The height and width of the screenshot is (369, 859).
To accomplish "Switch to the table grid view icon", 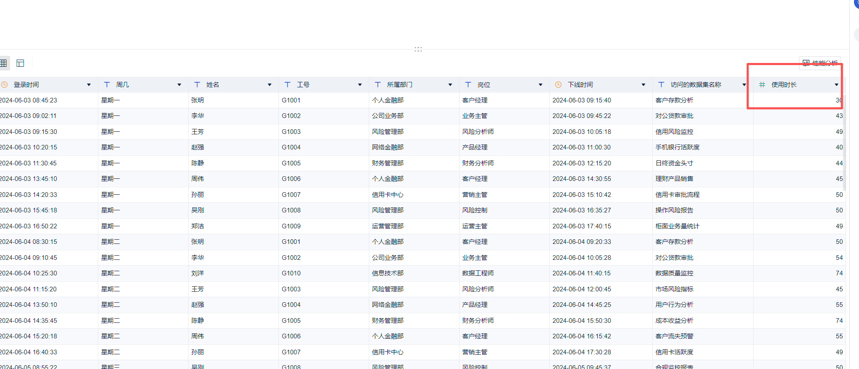I will [4, 63].
